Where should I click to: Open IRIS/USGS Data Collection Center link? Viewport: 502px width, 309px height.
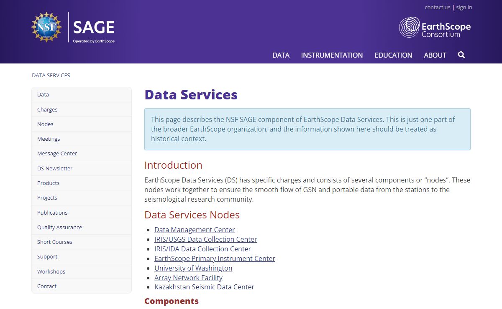(205, 239)
